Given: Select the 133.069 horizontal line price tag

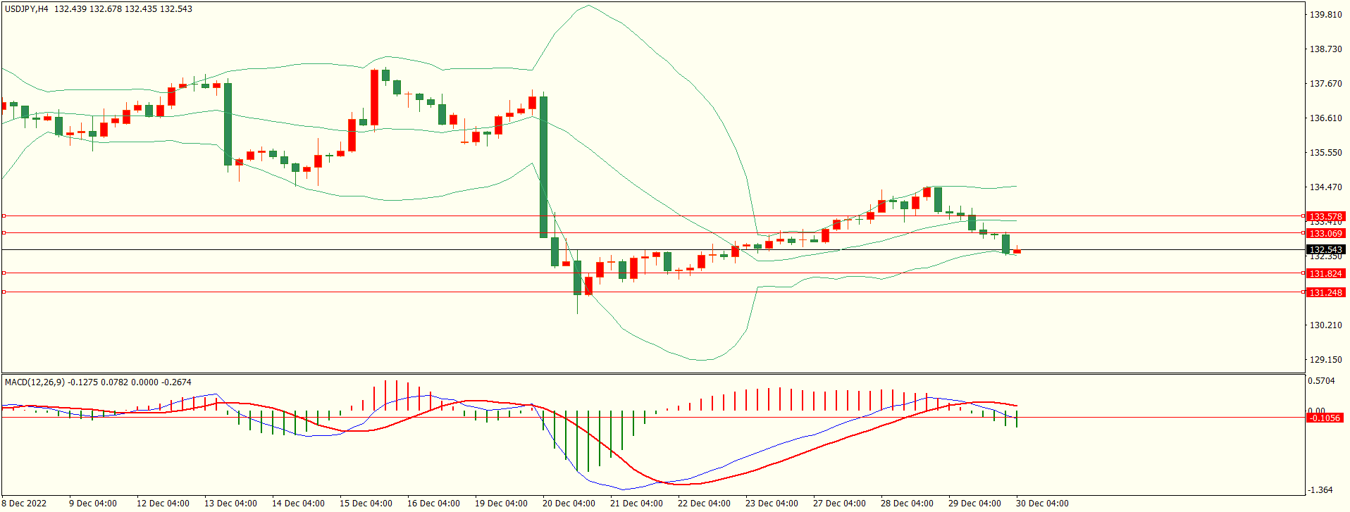Looking at the screenshot, I should [x=1325, y=233].
